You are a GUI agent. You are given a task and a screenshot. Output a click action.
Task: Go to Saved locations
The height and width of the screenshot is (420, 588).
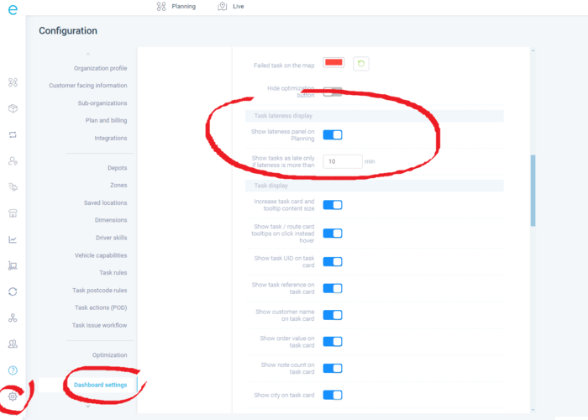(105, 203)
